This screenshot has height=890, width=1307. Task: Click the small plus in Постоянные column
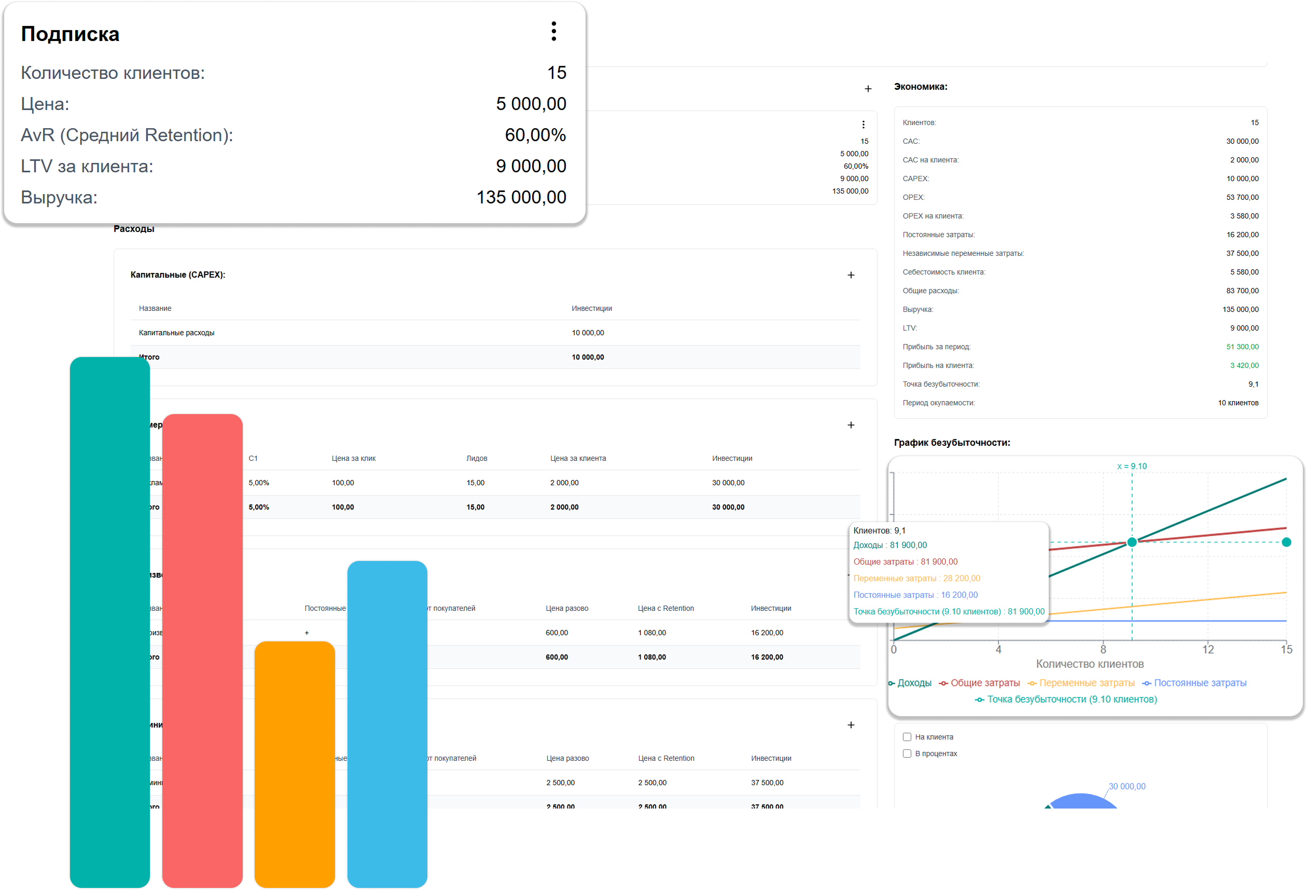tap(307, 633)
